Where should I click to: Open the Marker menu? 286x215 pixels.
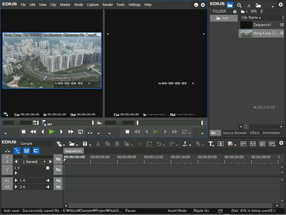65,5
